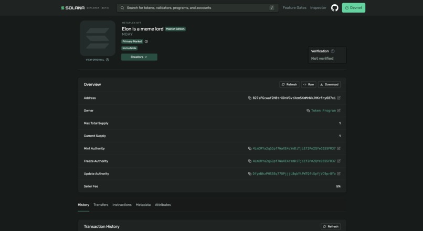Copy the Address value icon
The image size is (423, 231).
[x=249, y=98]
